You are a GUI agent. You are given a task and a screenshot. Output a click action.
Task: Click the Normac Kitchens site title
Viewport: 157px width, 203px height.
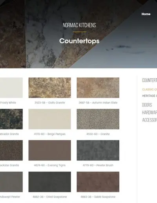[x=79, y=25]
